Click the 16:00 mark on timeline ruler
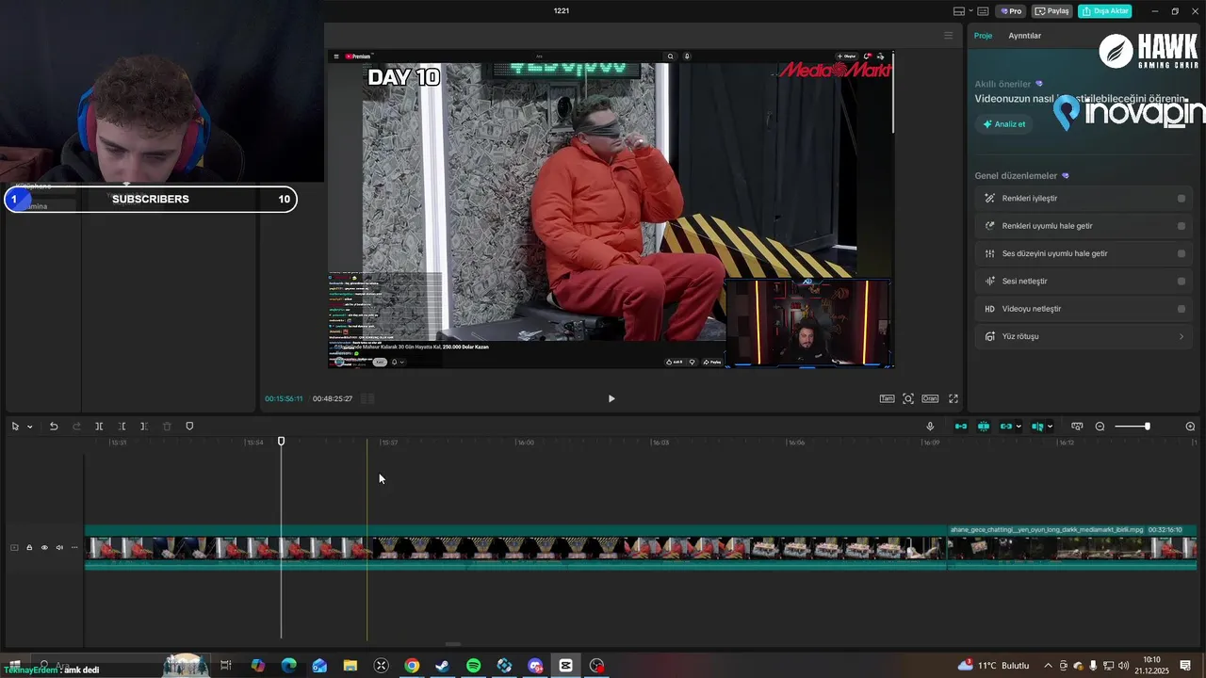 [x=526, y=443]
